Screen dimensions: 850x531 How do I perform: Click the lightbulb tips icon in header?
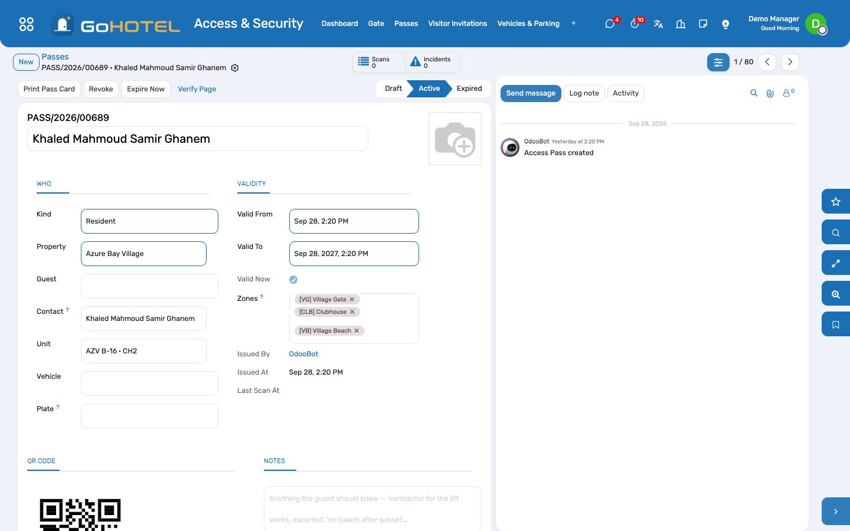point(725,24)
